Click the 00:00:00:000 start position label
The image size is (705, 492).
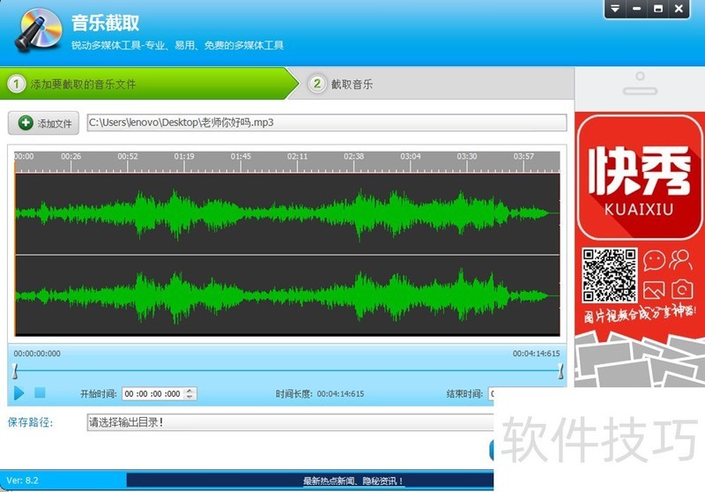tap(37, 354)
